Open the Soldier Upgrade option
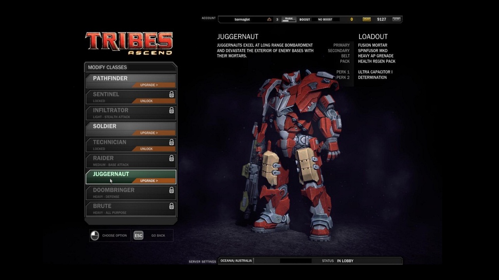499x280 pixels. (x=153, y=133)
